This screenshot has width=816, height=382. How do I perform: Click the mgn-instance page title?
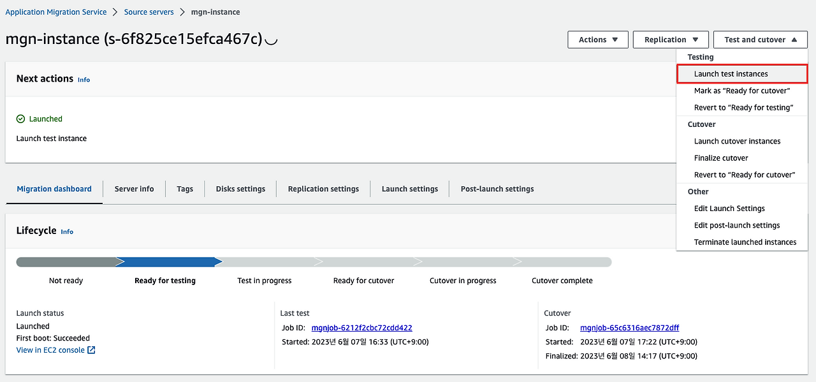(x=134, y=39)
